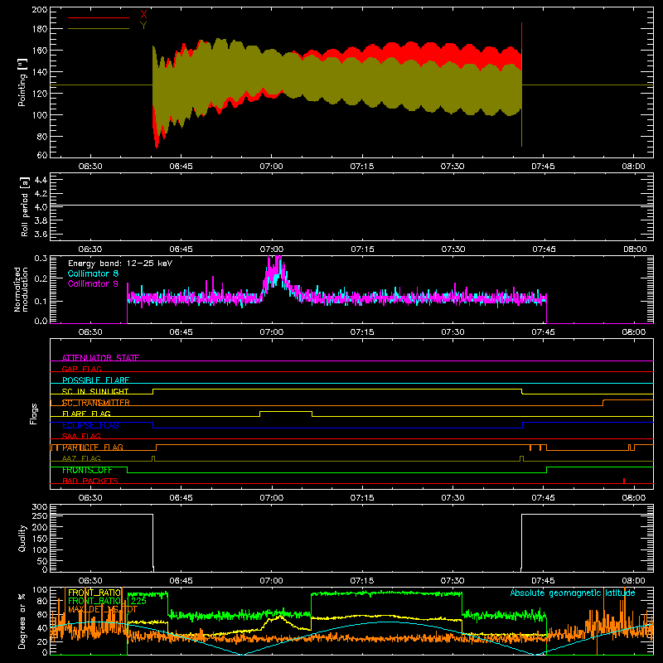Click 06:30 tick under the Pointing plot

click(x=90, y=167)
